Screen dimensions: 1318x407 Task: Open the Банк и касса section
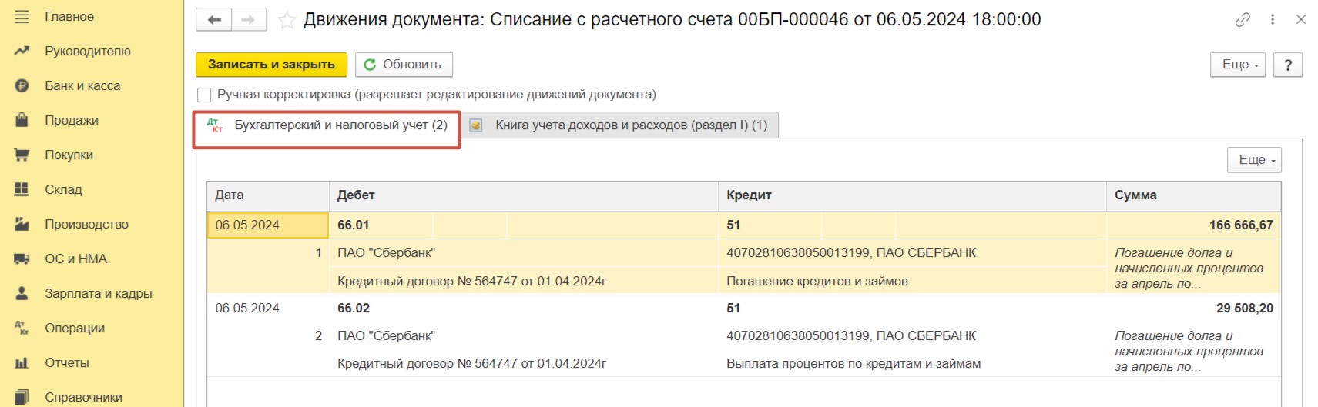(82, 85)
